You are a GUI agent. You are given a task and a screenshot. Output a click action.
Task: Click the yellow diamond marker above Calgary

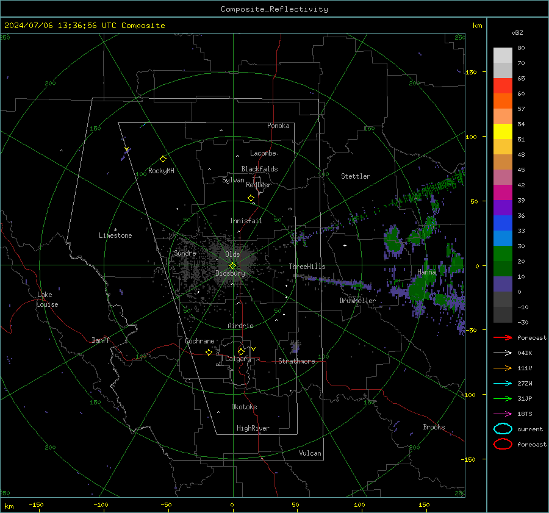(x=241, y=351)
